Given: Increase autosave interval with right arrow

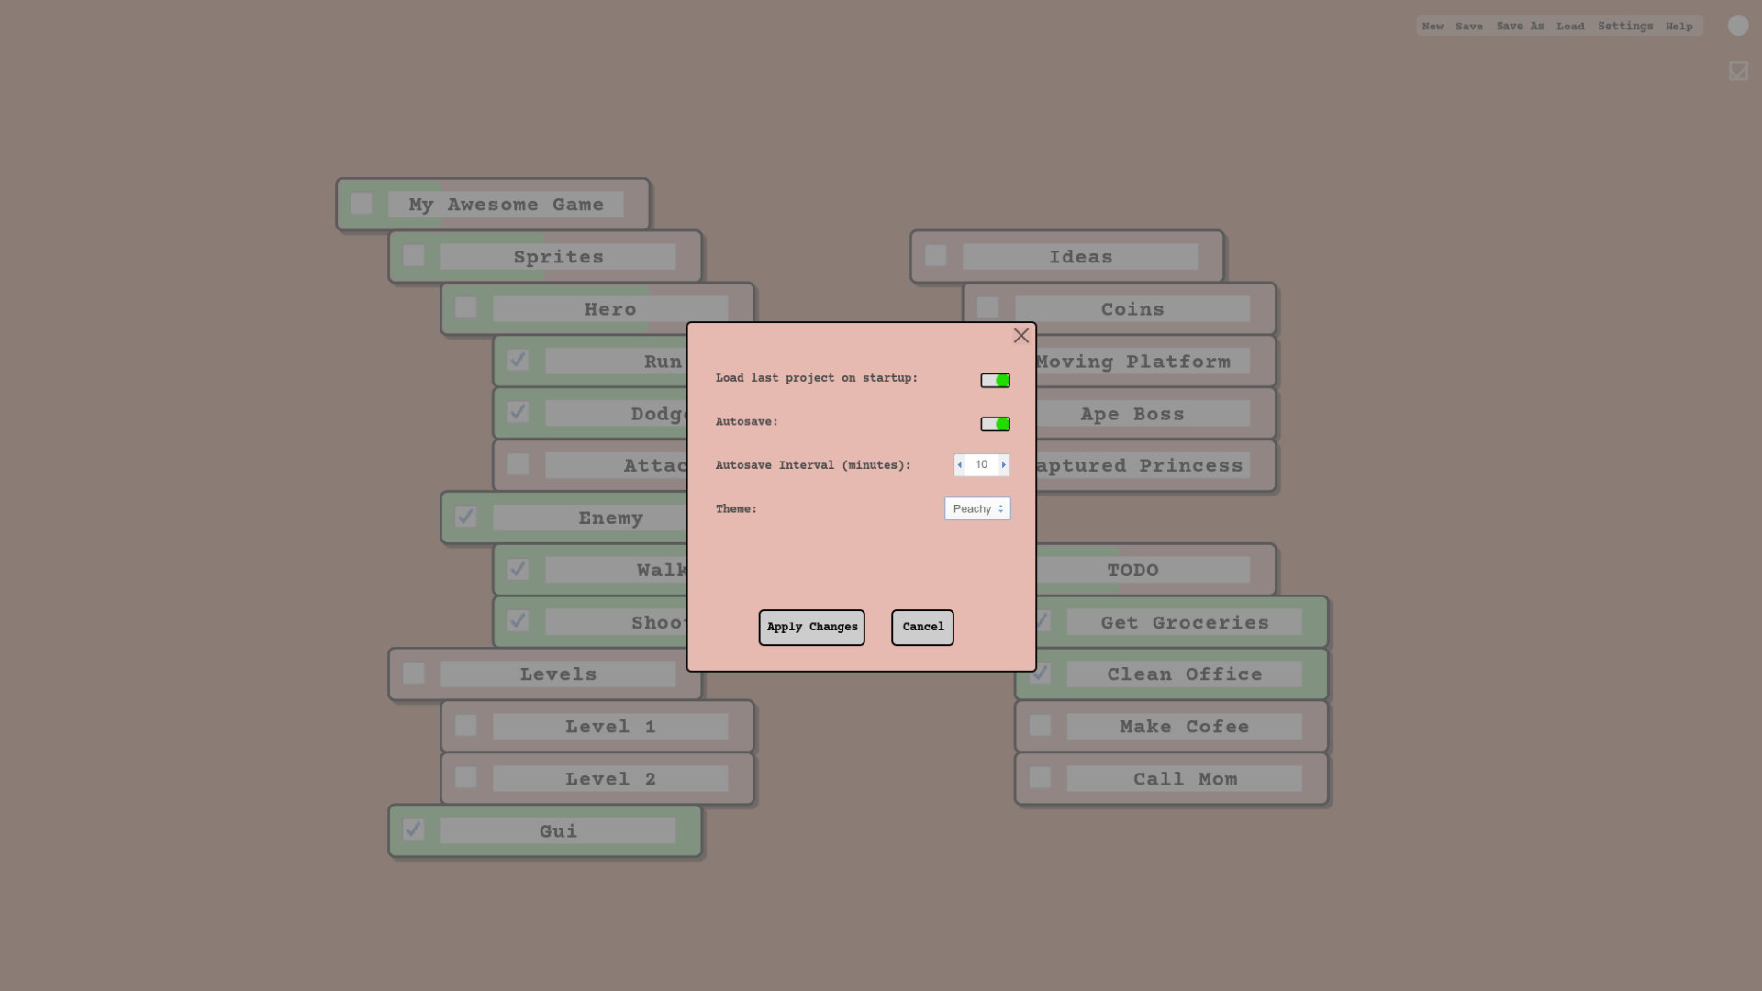Looking at the screenshot, I should point(1003,465).
